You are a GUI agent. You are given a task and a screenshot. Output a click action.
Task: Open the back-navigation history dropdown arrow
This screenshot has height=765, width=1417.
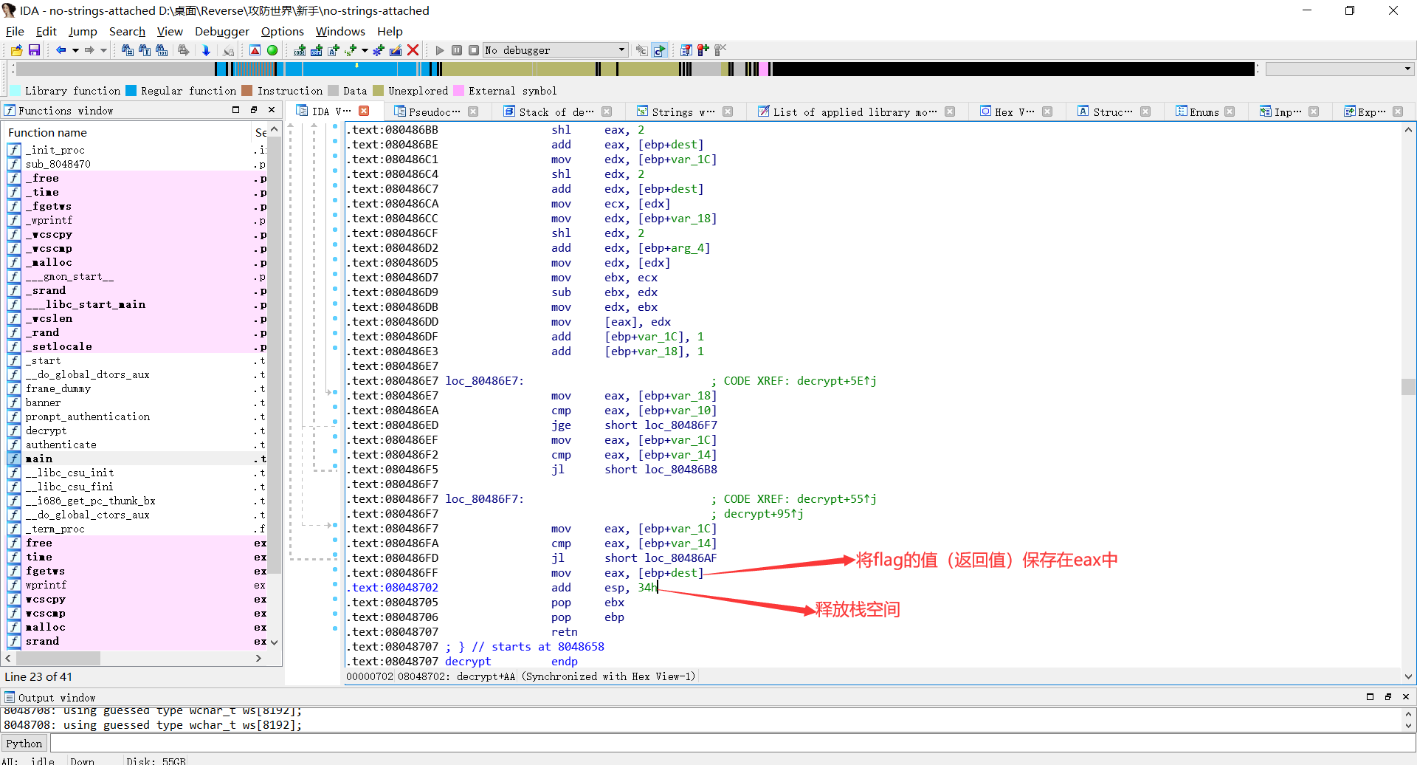click(75, 50)
